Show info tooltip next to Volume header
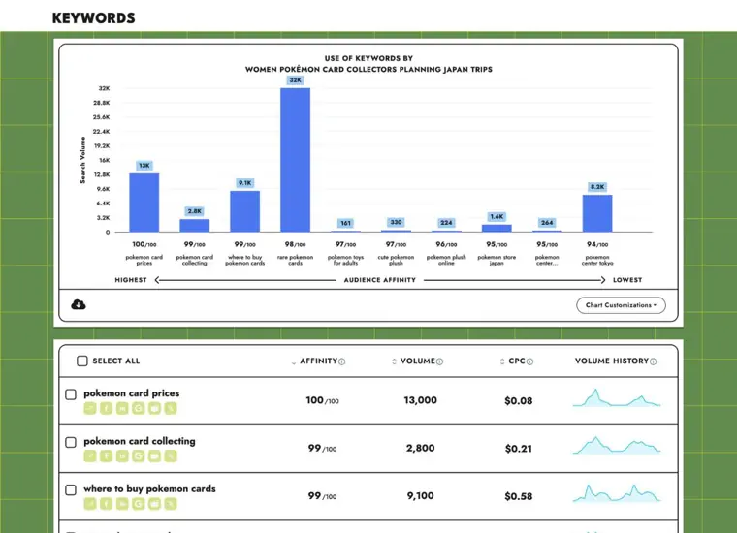Screen dimensions: 737x533 click(440, 361)
